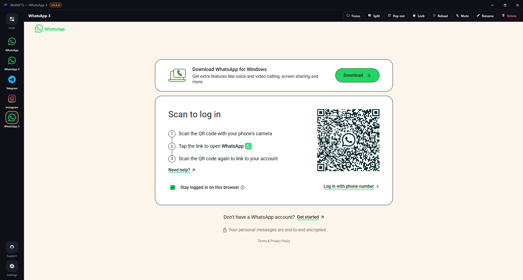Image resolution: width=523 pixels, height=280 pixels.
Task: Click the v1.2.2 version badge
Action: click(56, 5)
